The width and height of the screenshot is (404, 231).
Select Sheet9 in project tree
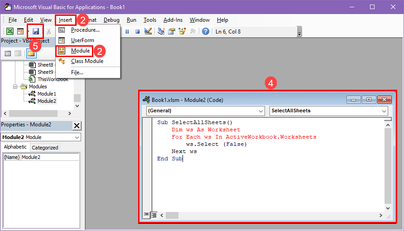coord(45,72)
